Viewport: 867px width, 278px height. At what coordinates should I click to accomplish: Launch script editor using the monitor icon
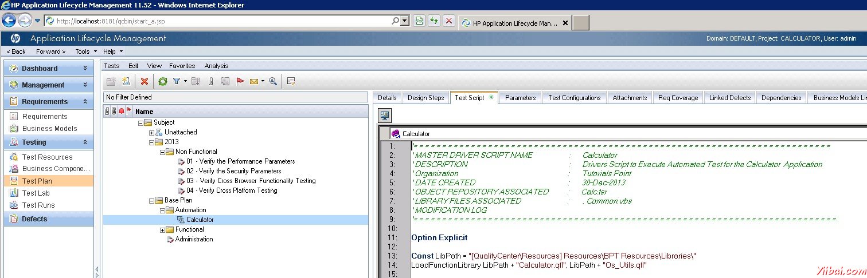(x=385, y=116)
